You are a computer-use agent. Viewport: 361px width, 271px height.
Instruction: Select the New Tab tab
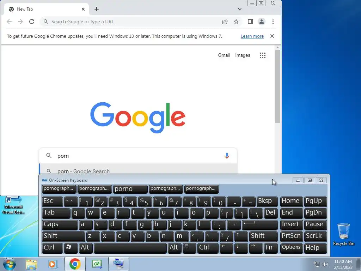pyautogui.click(x=47, y=9)
